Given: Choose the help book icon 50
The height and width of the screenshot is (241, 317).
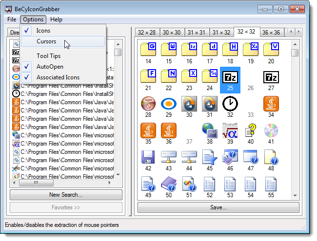Looking at the screenshot, I should (x=169, y=184).
